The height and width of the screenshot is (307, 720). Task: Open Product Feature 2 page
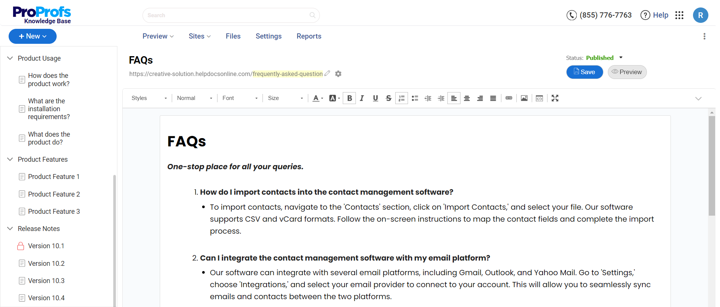(54, 194)
